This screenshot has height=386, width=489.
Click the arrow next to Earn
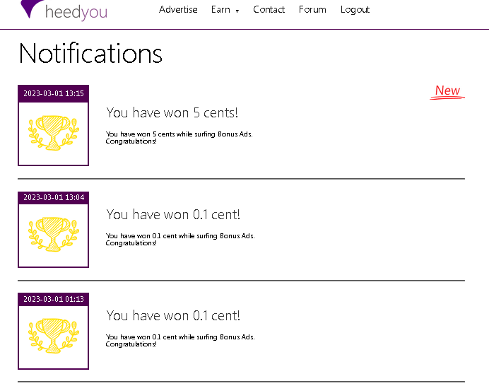(237, 11)
